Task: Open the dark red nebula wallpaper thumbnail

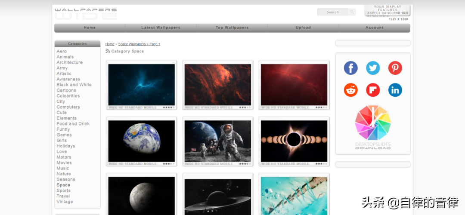Action: point(294,85)
